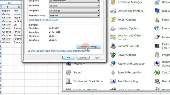Open Recovery icon in Control Panel
Viewport: 170px width, 95px height.
click(x=69, y=64)
